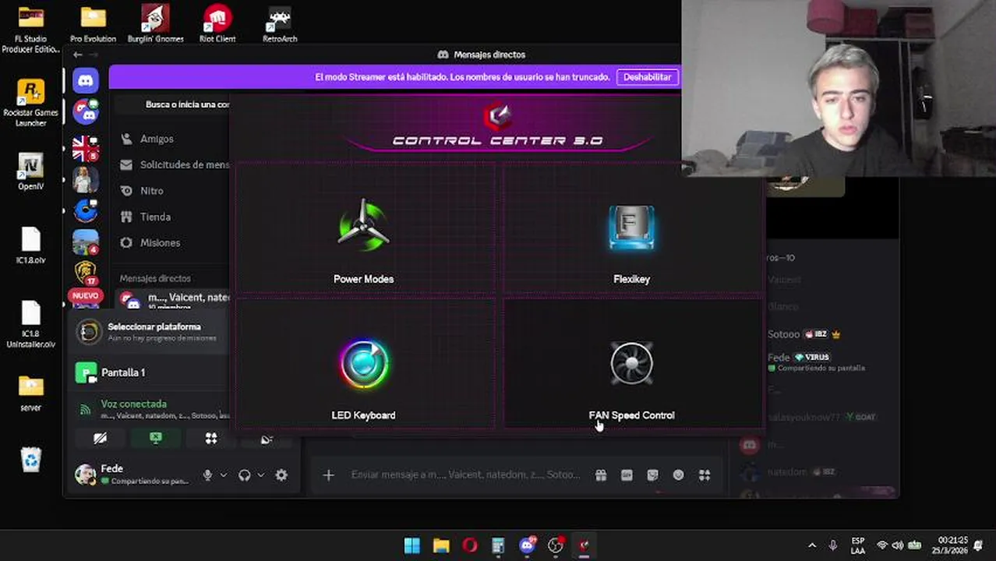Open Rockstar Games Launcher desktop shortcut
Screen dimensions: 996x561
(31, 103)
